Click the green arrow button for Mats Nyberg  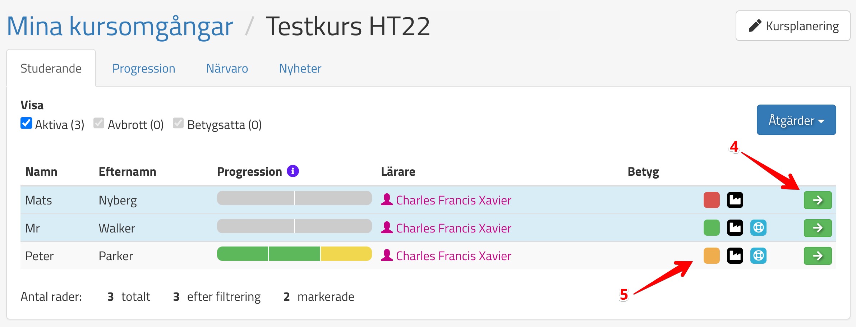pyautogui.click(x=818, y=200)
